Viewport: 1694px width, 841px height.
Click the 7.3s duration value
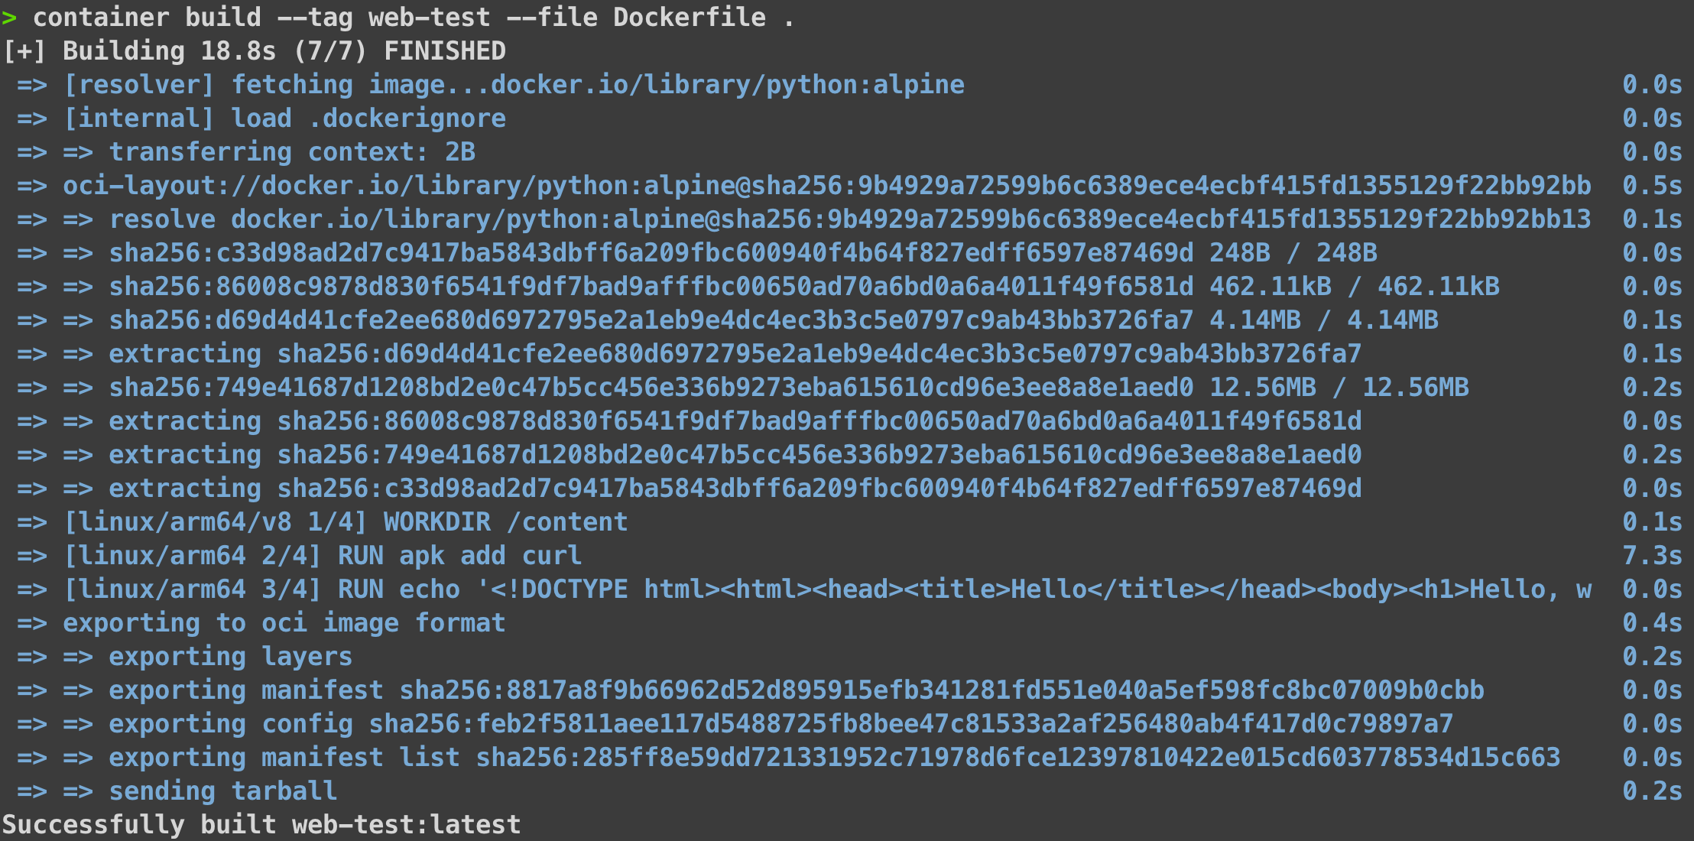click(1652, 556)
